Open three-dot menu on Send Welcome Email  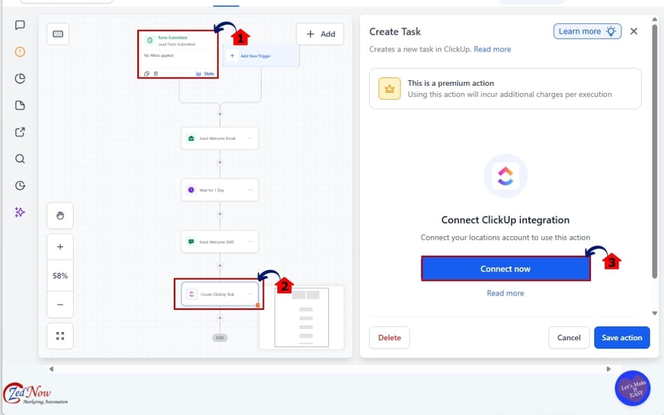250,138
